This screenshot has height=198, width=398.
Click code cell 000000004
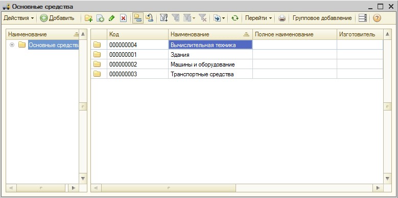coord(137,45)
